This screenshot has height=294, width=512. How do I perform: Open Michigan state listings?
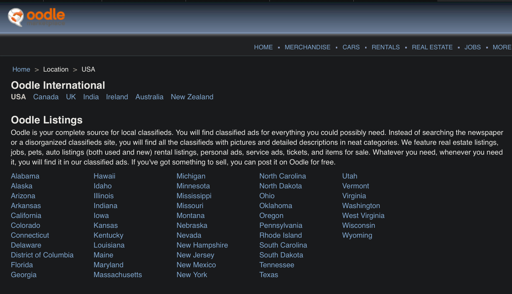[191, 176]
